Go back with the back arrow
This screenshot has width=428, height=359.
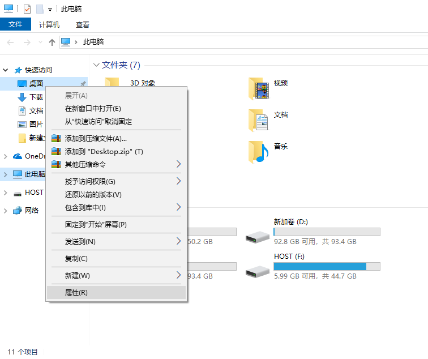10,42
